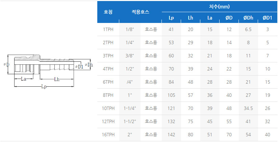Select the La column header in the table
The image size is (278, 142).
[x=210, y=18]
